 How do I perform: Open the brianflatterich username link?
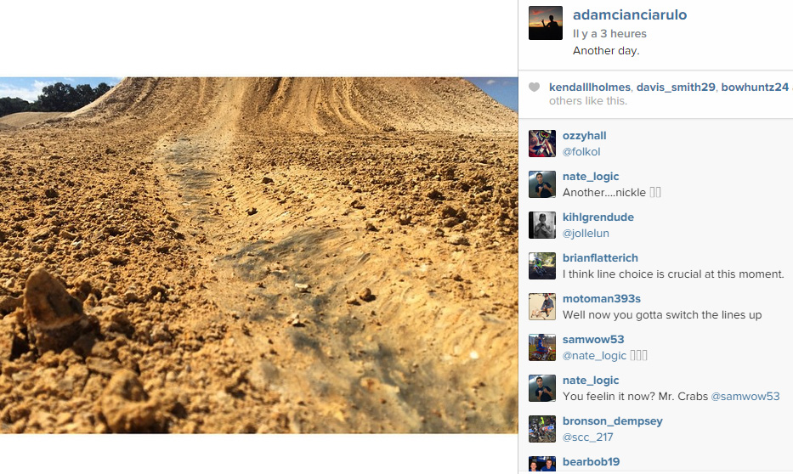click(x=600, y=257)
